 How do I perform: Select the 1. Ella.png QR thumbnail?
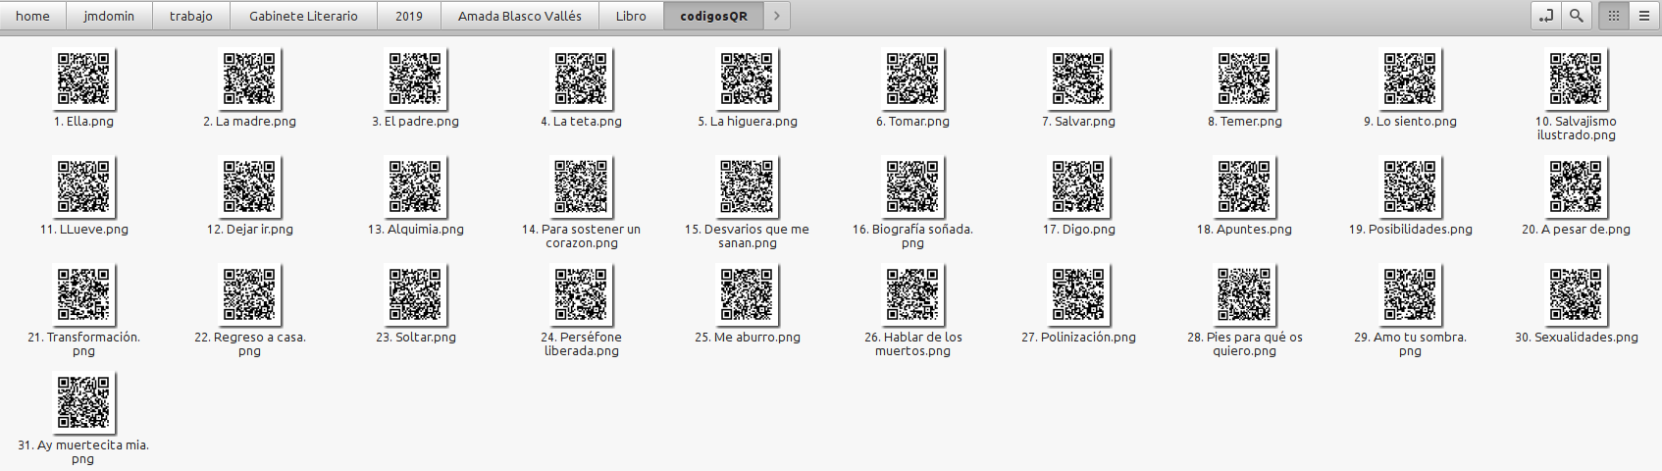(x=83, y=78)
